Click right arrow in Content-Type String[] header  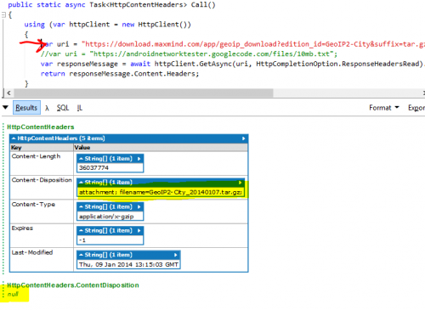139,207
